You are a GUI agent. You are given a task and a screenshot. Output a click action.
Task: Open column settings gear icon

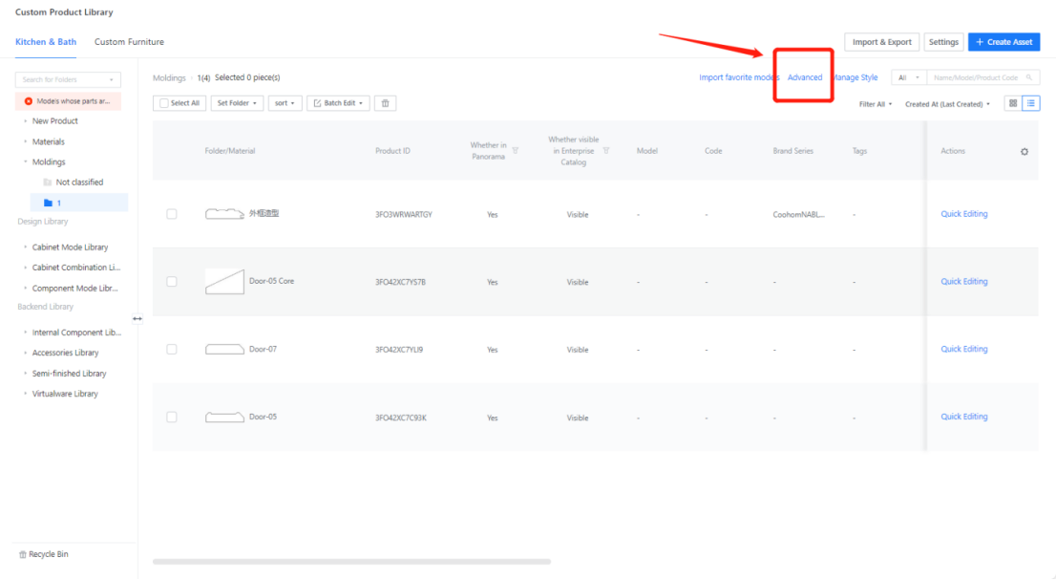click(1024, 152)
